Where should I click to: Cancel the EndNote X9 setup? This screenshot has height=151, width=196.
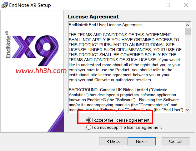[176, 141]
